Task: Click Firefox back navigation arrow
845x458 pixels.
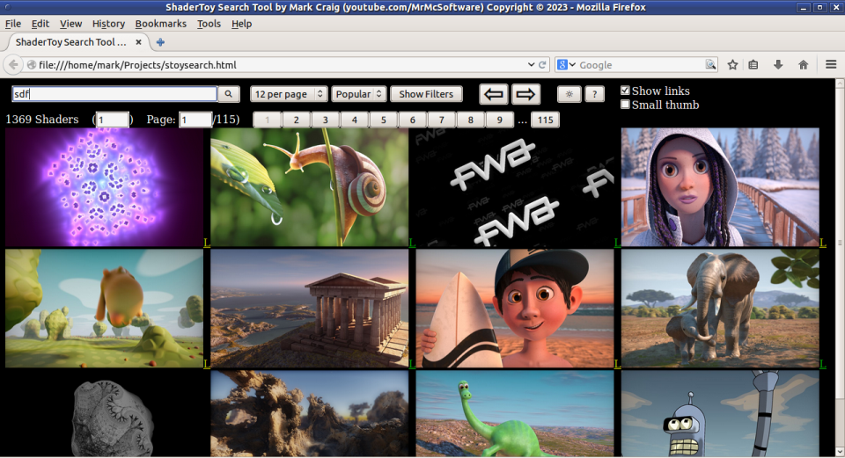Action: tap(13, 64)
